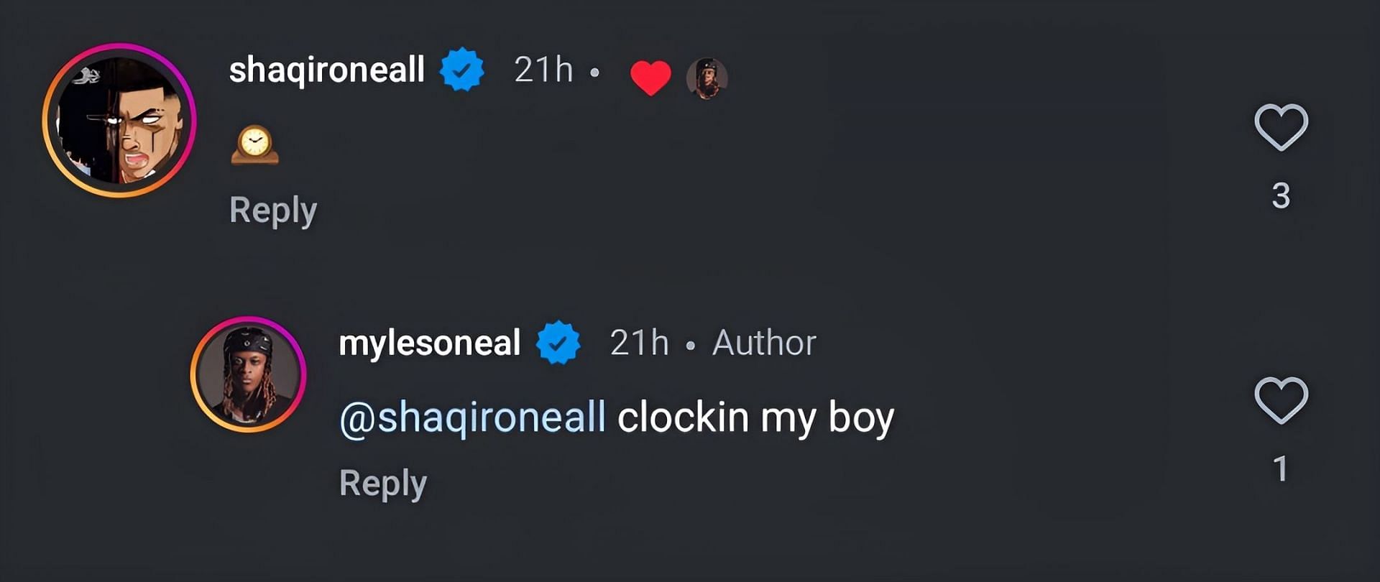Click the 21h timestamp on shaqironeall's comment
1380x582 pixels.
543,70
